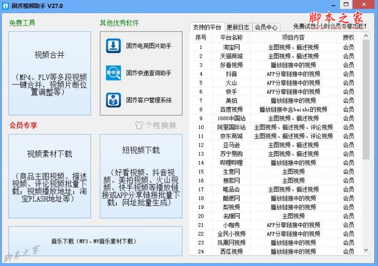The height and width of the screenshot is (266, 378).
Task: Click the app logo in title bar
Action: click(x=5, y=6)
